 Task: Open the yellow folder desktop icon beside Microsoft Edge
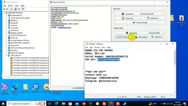pyautogui.click(x=26, y=88)
